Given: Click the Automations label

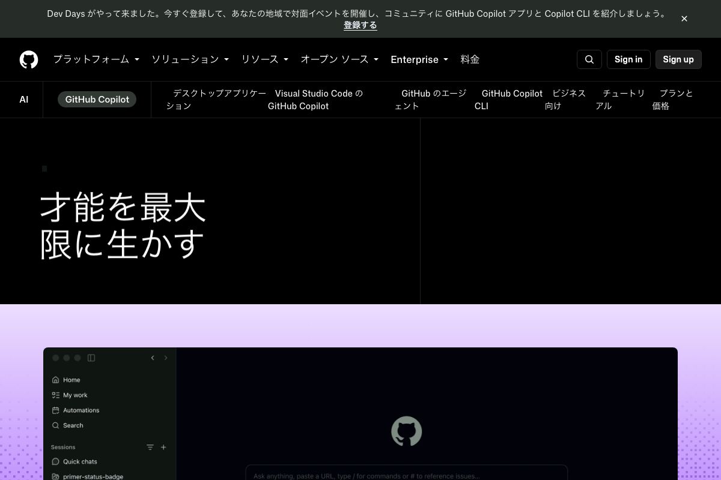Looking at the screenshot, I should pos(81,410).
